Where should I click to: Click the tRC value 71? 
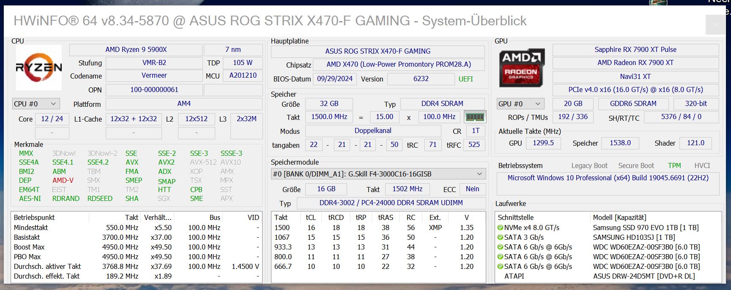coord(433,145)
